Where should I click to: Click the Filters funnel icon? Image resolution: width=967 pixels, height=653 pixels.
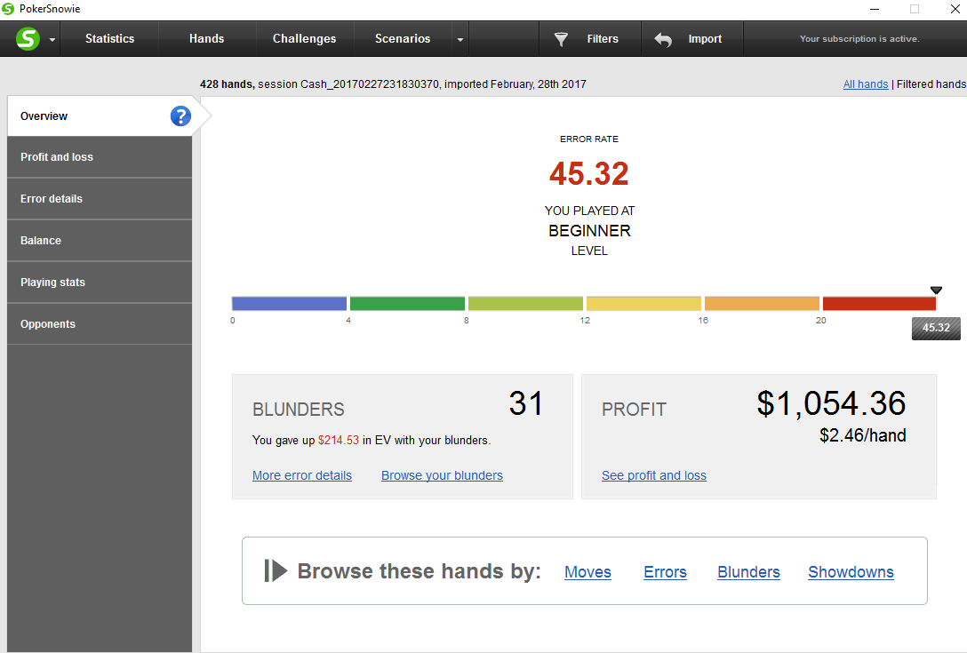(x=561, y=39)
